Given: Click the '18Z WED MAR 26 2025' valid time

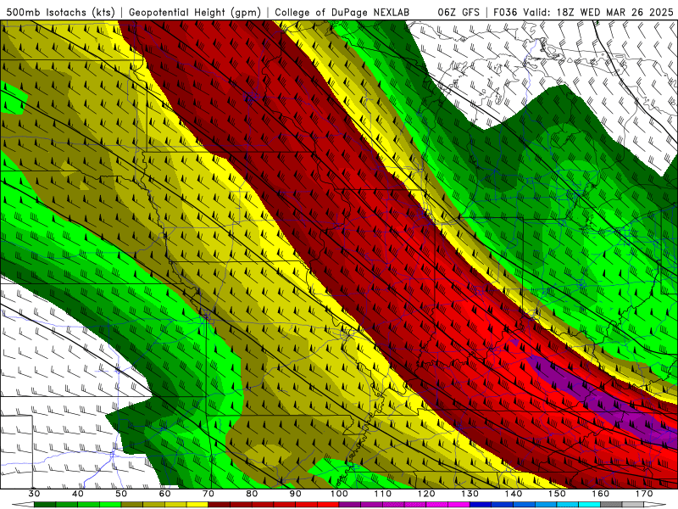Looking at the screenshot, I should (615, 12).
